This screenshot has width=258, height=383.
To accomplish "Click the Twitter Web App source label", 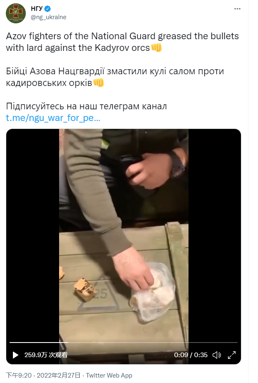I will 109,375.
